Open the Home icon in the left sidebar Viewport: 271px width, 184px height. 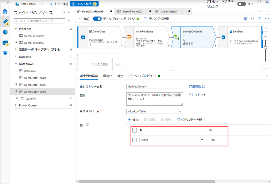tap(5, 11)
